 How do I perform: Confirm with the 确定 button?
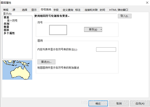tap(98, 103)
